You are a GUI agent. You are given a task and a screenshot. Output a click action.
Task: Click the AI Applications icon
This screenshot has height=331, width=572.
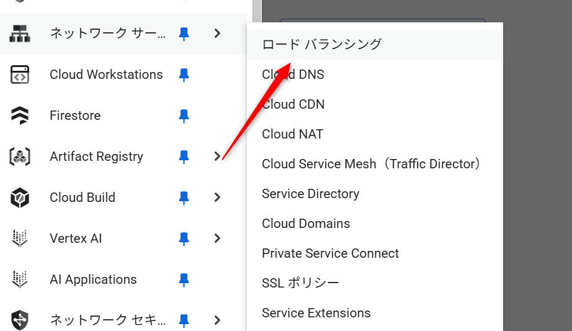20,279
